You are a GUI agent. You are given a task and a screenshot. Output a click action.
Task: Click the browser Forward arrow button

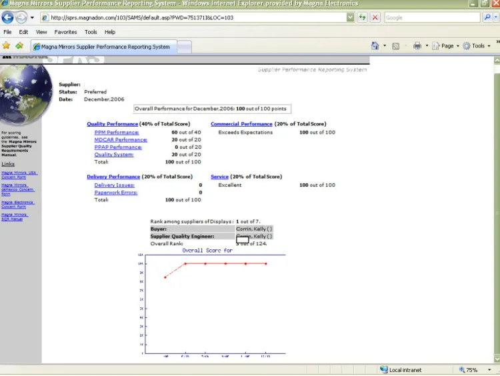(x=21, y=17)
